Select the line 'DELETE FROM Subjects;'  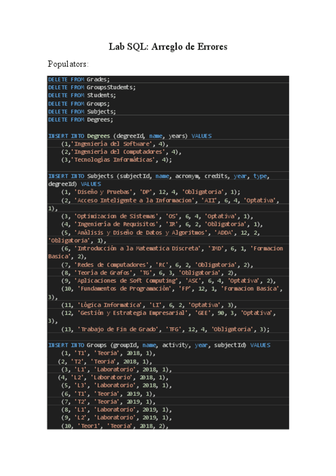point(82,111)
